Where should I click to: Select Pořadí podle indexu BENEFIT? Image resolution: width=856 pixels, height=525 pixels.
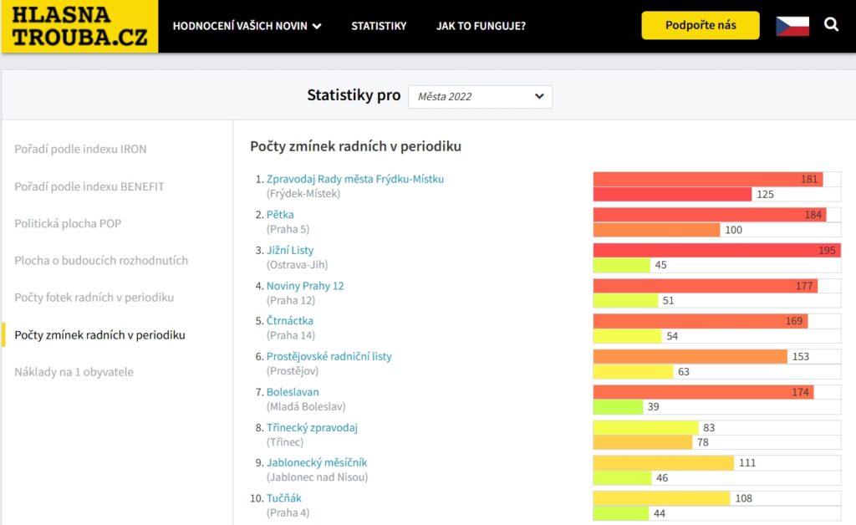(x=89, y=186)
